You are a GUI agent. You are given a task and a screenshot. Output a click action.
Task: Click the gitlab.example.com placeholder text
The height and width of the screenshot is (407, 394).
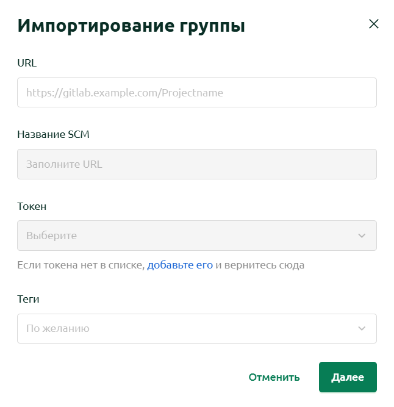click(x=124, y=93)
